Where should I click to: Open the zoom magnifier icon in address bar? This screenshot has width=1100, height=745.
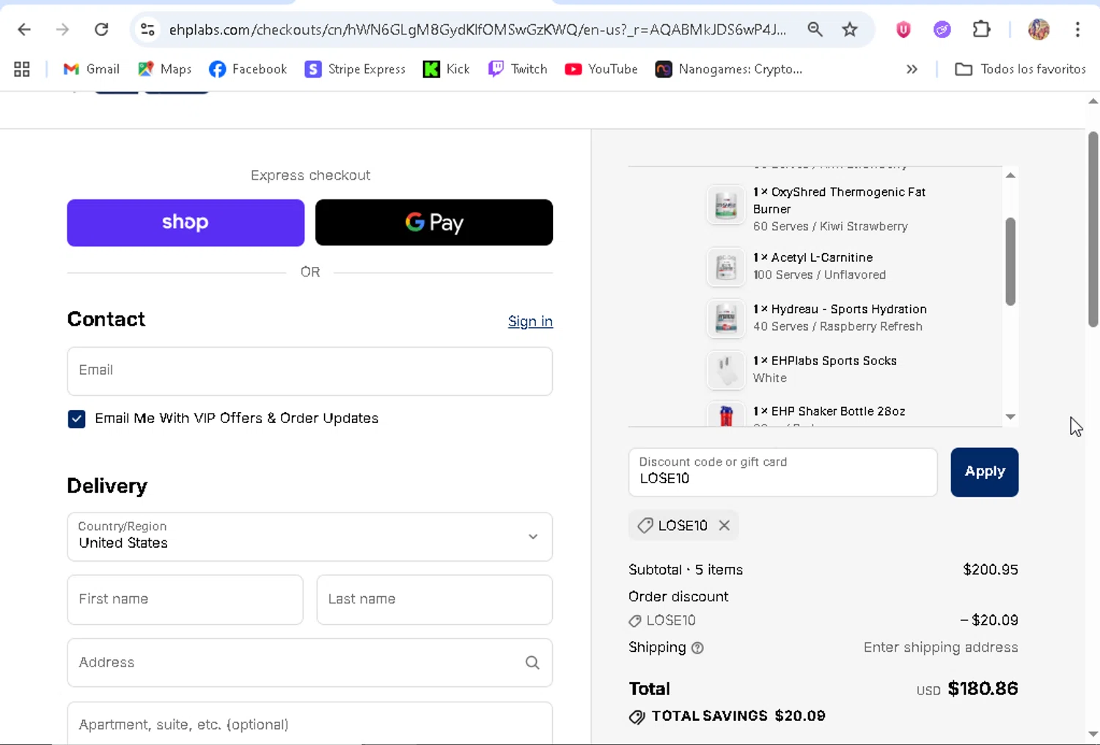pos(815,29)
